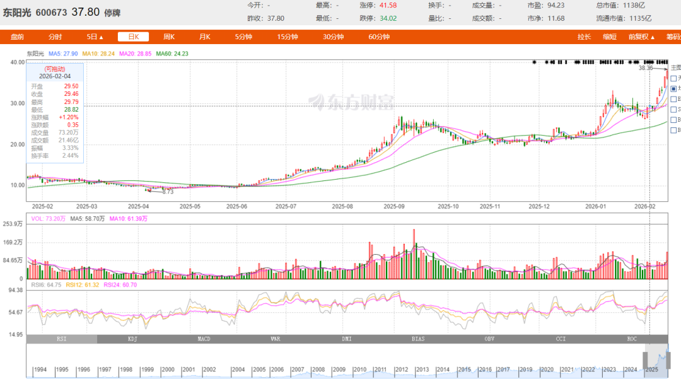Open the 前复权 adjustment dropdown
This screenshot has height=379, width=681.
[x=641, y=37]
